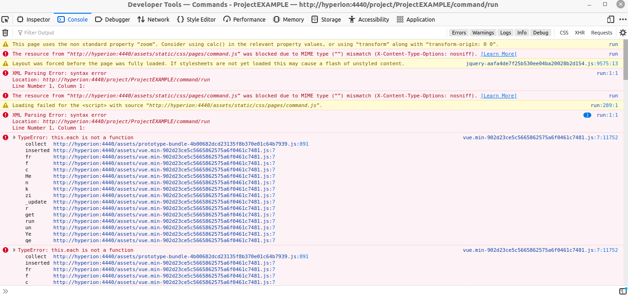Enable the Info log level filter
This screenshot has height=306, width=628.
pyautogui.click(x=522, y=33)
